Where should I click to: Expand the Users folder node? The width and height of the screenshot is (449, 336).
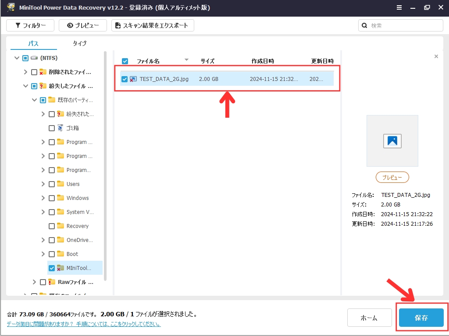[x=43, y=184]
